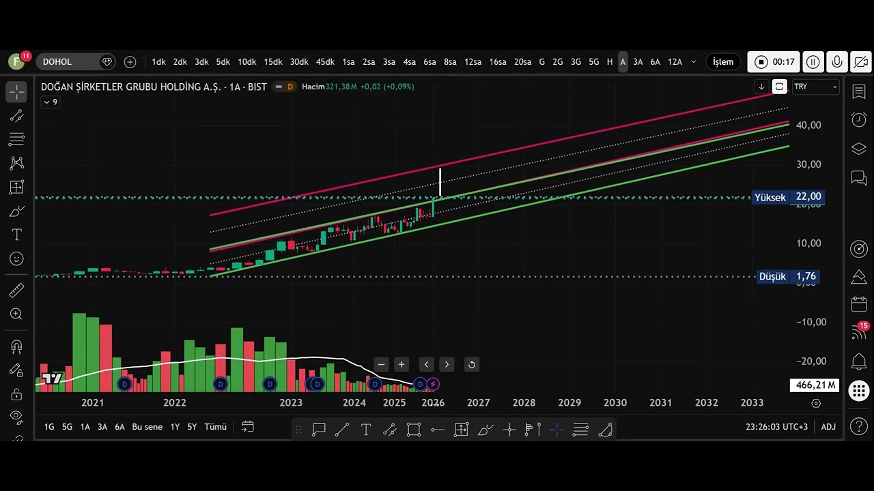Set the date range to Bu sene

[x=147, y=427]
